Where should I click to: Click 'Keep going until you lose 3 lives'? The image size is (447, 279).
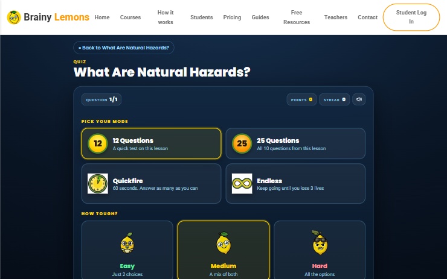point(290,188)
